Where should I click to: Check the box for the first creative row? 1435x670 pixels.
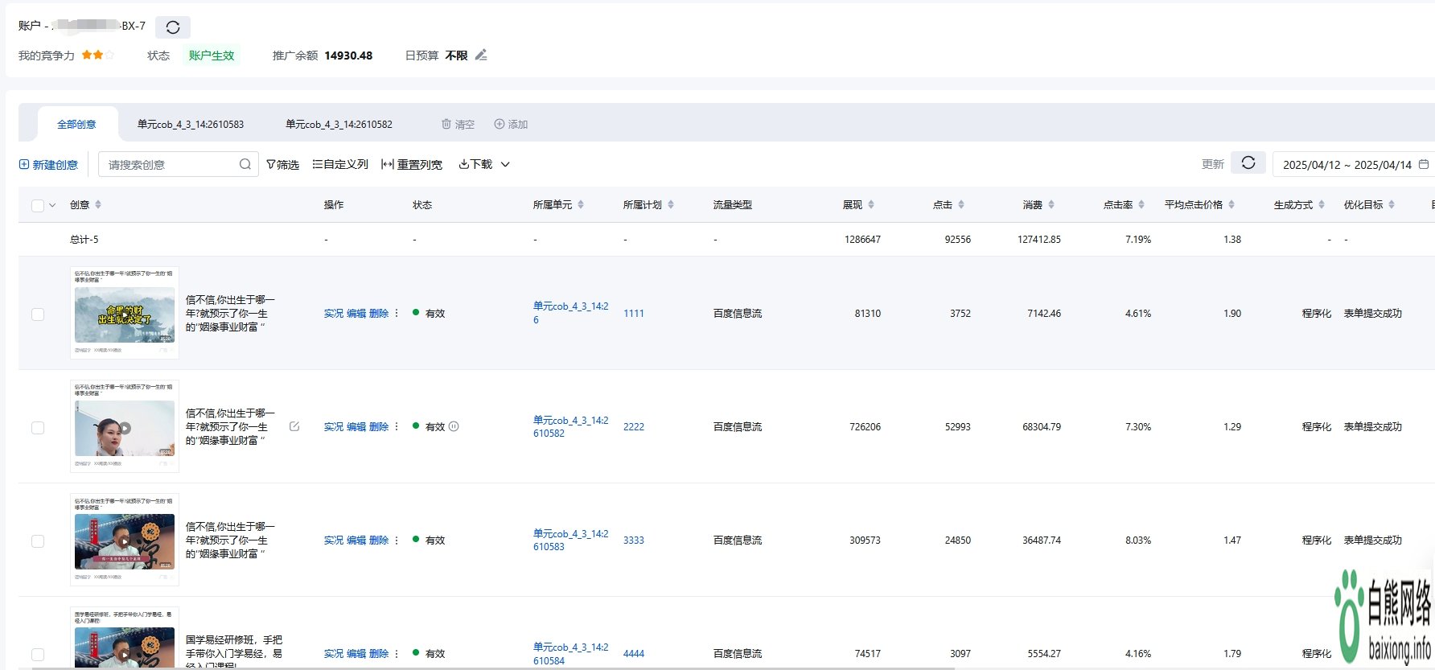(38, 314)
